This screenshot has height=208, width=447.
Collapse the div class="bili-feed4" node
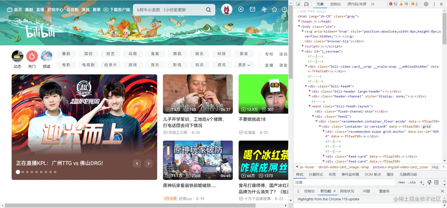[x=306, y=86]
